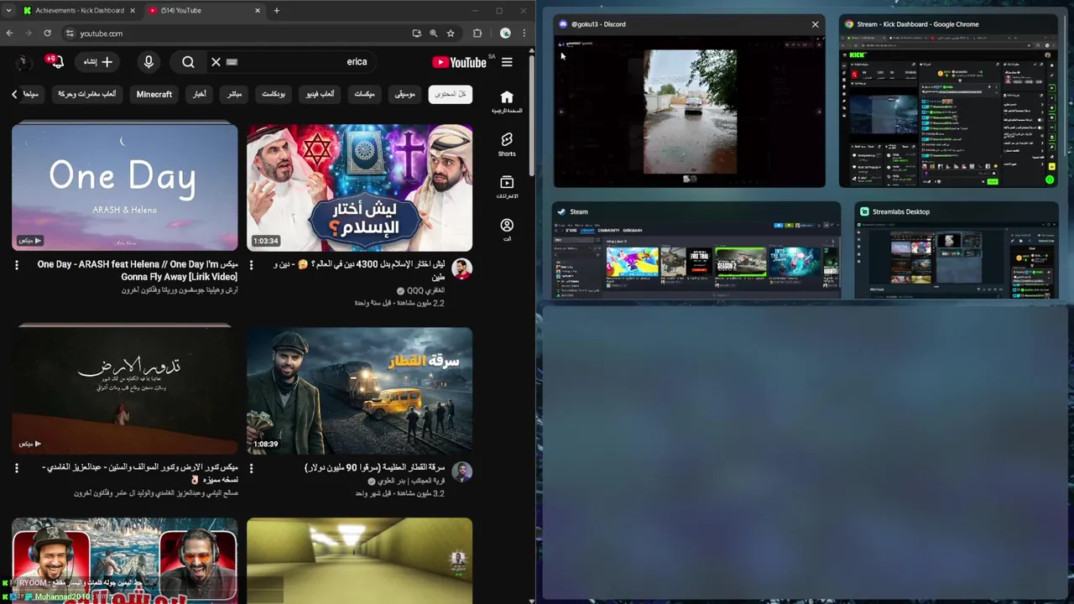Click the One Day - ARASH feat Helena title
This screenshot has height=604, width=1074.
coord(138,270)
